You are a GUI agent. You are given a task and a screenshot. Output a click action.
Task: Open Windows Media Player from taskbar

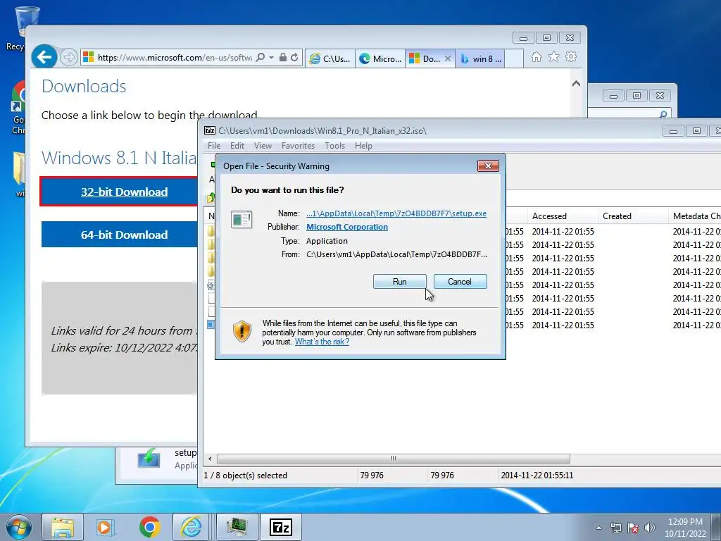[x=105, y=527]
